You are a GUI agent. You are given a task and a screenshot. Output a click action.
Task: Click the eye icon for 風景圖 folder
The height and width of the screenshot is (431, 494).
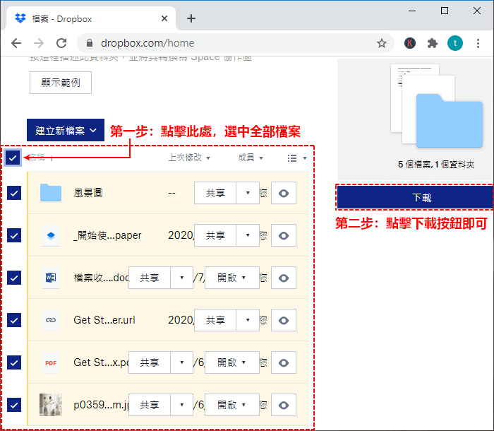284,193
